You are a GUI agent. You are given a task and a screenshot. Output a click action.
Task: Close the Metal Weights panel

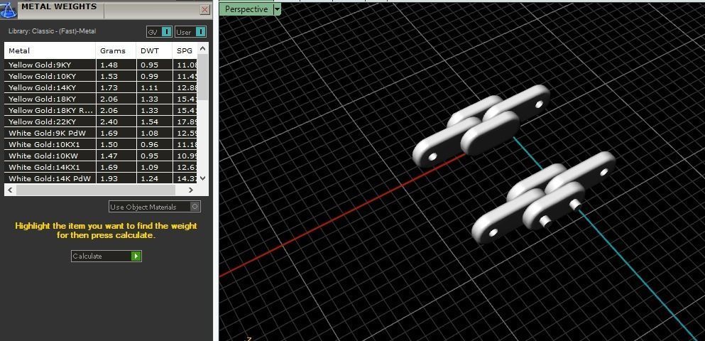(x=205, y=10)
